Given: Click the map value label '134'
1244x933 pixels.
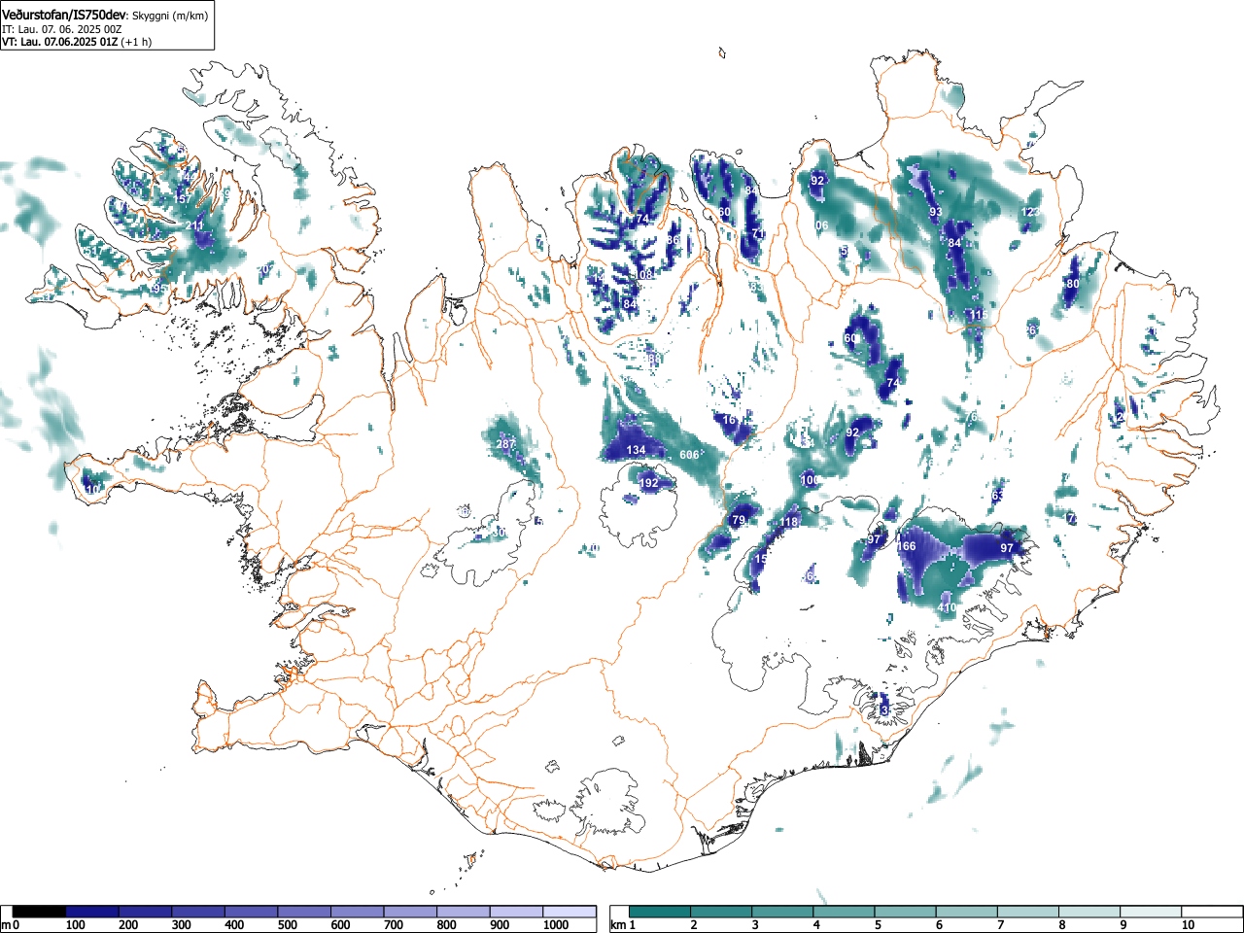Looking at the screenshot, I should point(636,450).
